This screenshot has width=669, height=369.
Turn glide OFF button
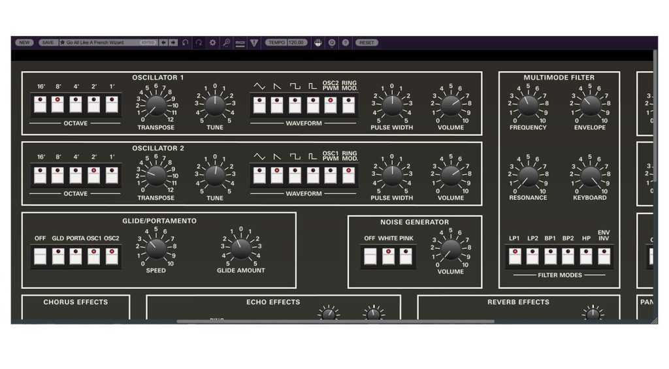40,257
